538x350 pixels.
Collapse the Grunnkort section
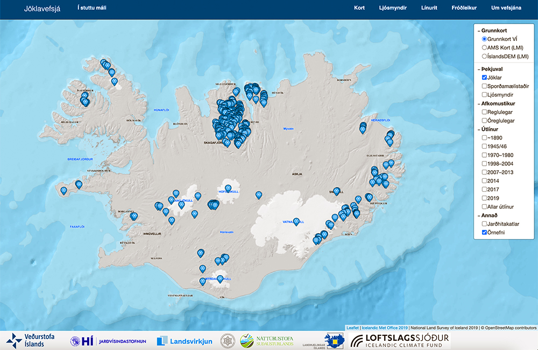coord(492,31)
